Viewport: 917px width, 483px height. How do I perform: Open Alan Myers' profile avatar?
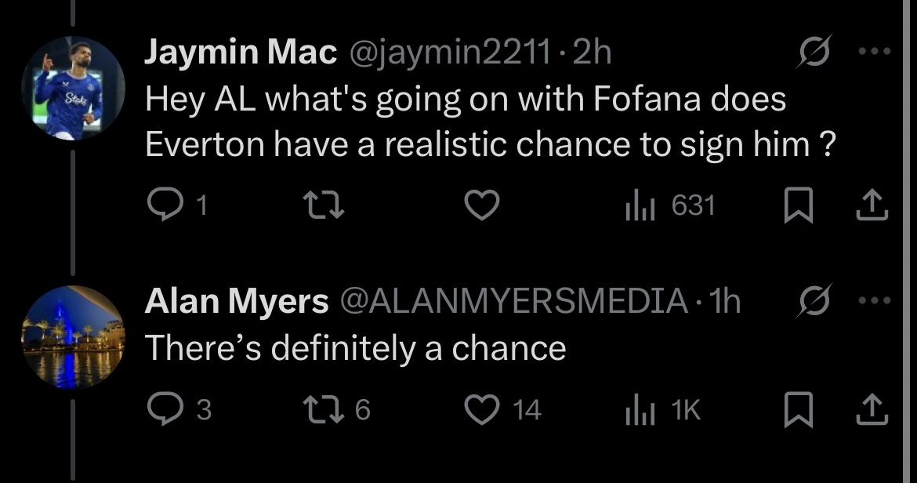73,337
